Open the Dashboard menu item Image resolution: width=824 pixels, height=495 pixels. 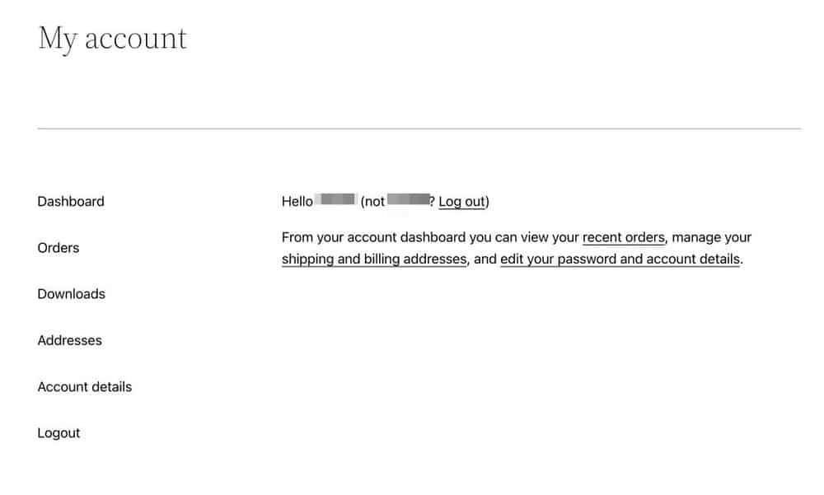click(x=71, y=201)
